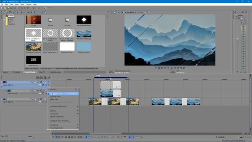Select Smart Bins in the tree

point(11,24)
